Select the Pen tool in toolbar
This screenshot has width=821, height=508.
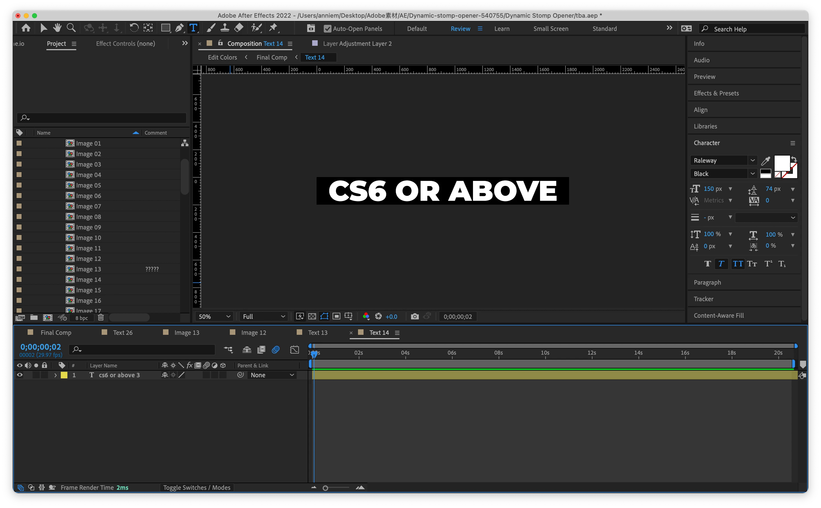[x=179, y=28]
